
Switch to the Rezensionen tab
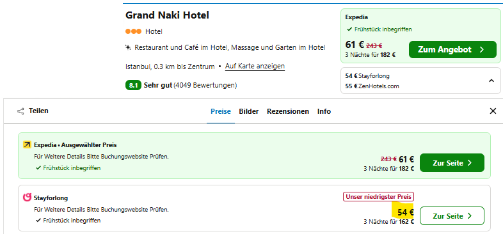[288, 111]
